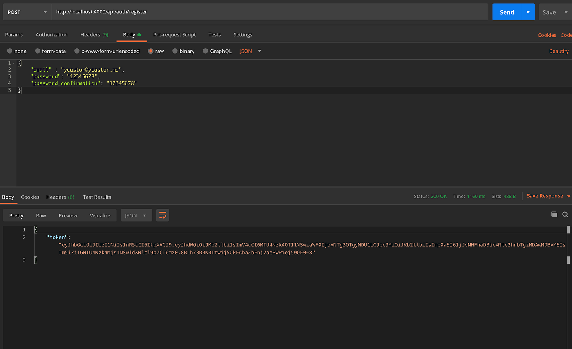This screenshot has width=572, height=349.
Task: Beautify the JSON request body
Action: (559, 51)
